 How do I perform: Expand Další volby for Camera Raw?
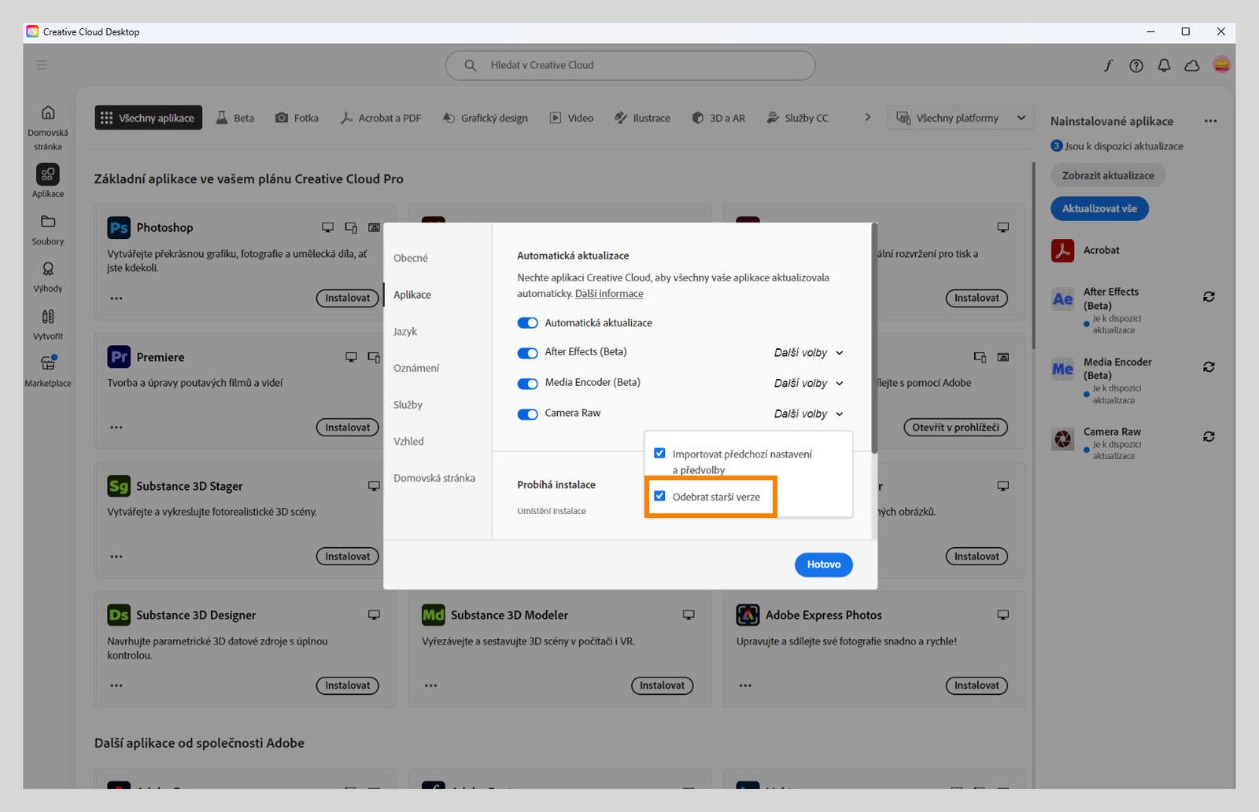[x=808, y=414]
